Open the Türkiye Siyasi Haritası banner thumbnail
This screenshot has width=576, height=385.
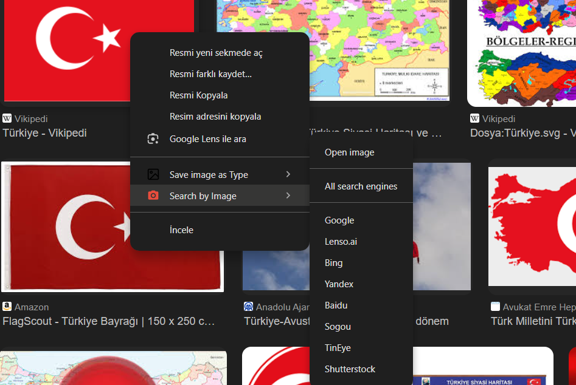pyautogui.click(x=483, y=366)
